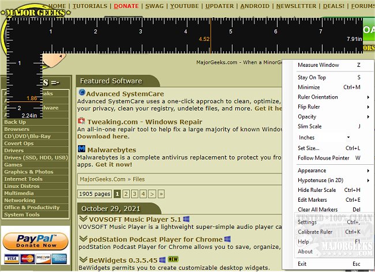The width and height of the screenshot is (375, 272).
Task: Choose Set Size... from the menu
Action: (329, 148)
